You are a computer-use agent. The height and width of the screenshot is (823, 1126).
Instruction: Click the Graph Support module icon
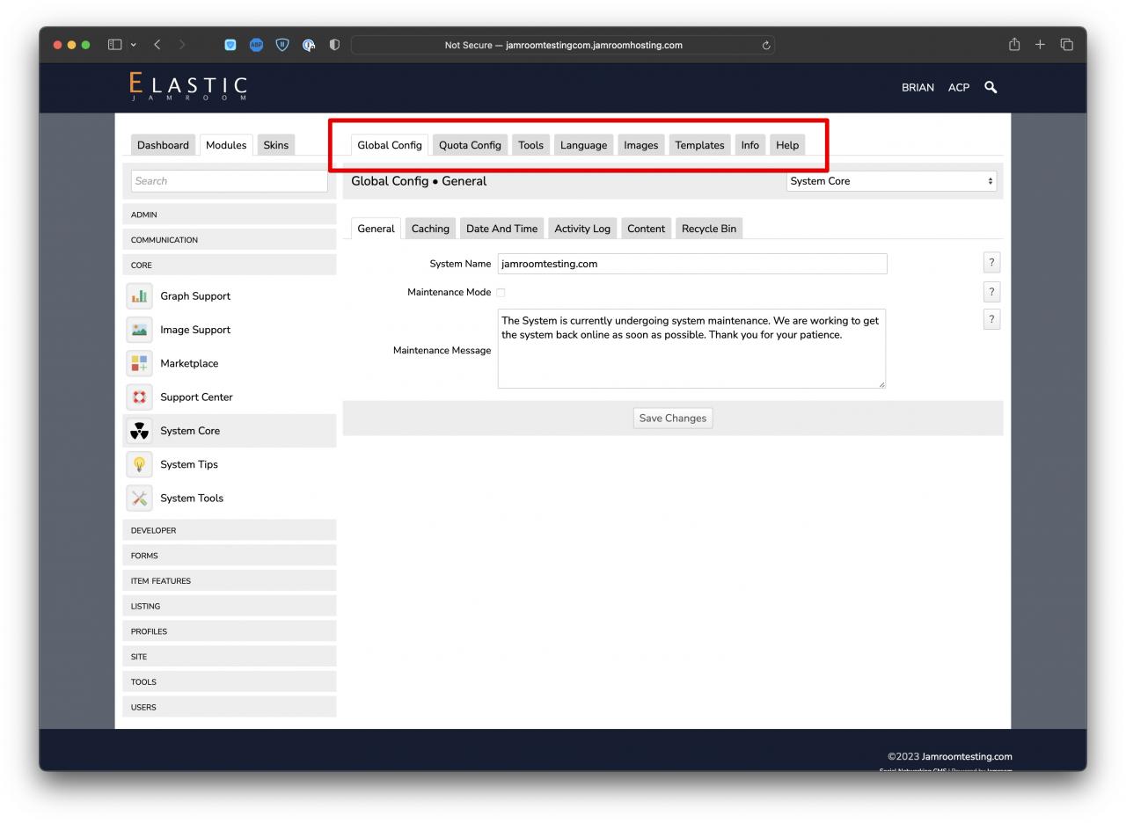[139, 296]
